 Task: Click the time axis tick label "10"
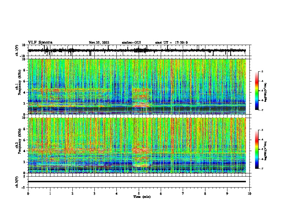click(x=249, y=194)
